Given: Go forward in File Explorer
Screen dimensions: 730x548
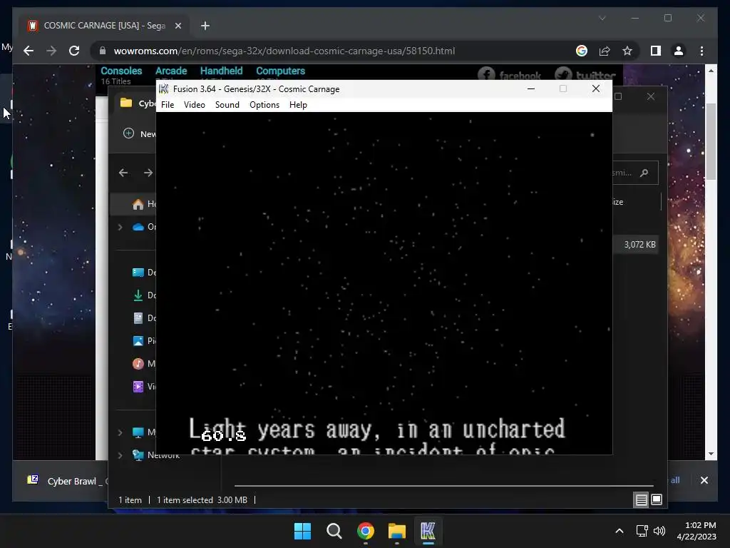Looking at the screenshot, I should tap(148, 173).
